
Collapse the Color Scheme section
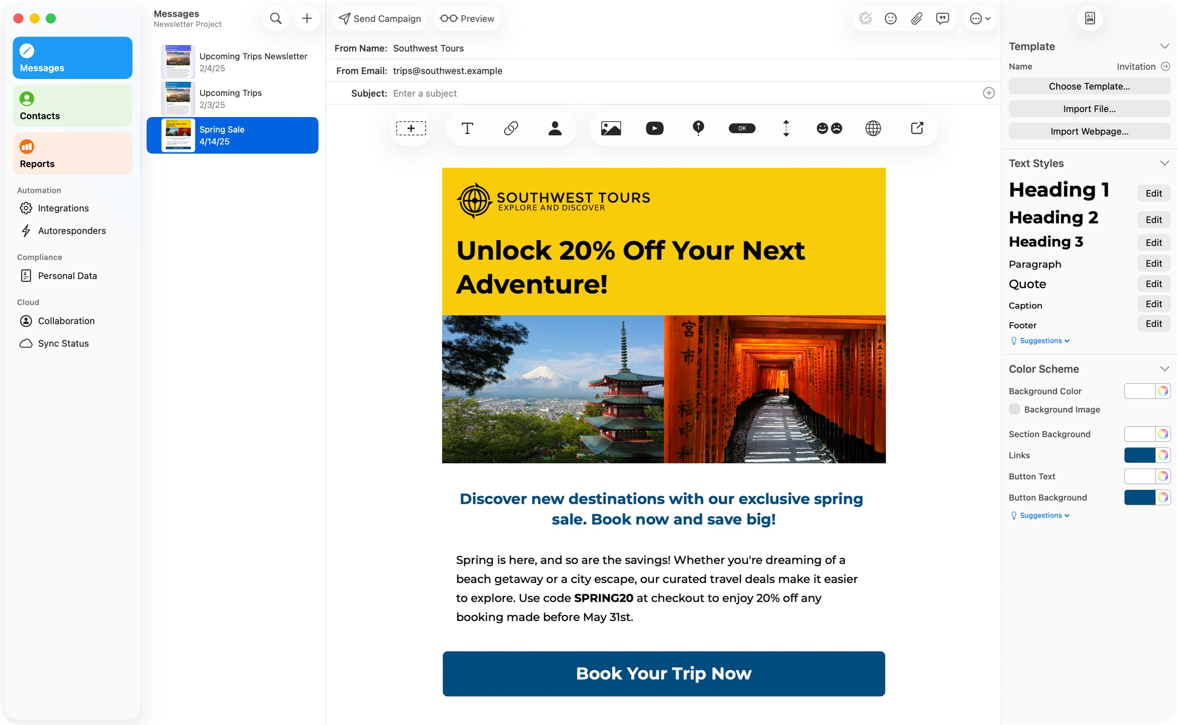tap(1165, 368)
